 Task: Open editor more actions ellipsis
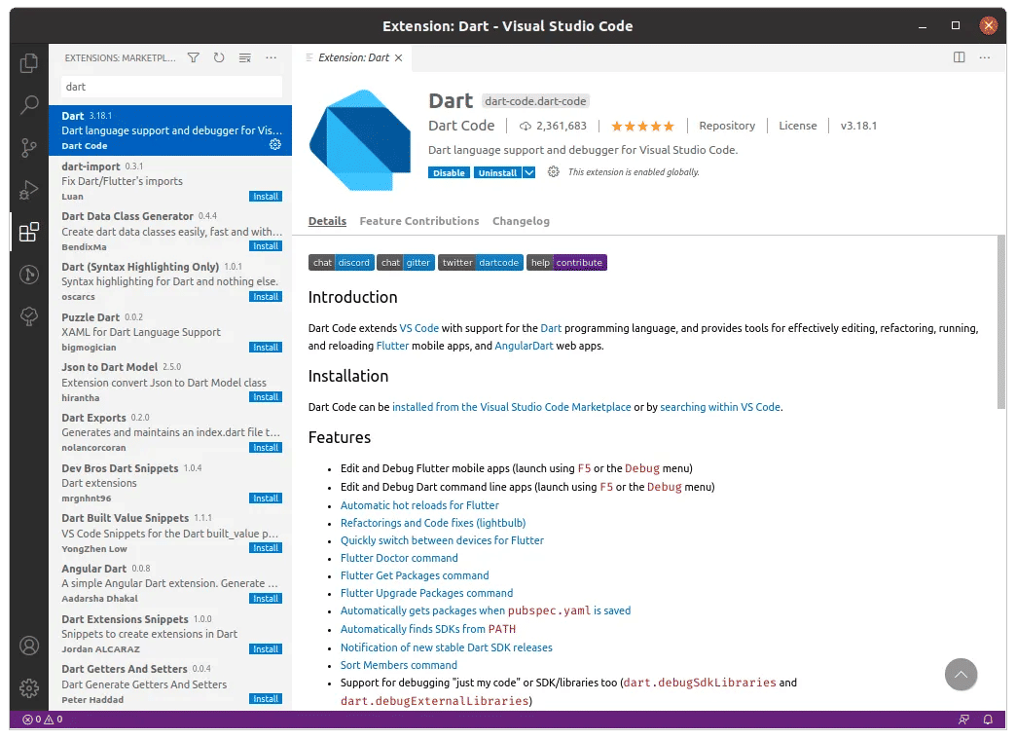tap(984, 57)
